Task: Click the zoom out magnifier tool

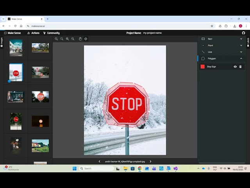Action: (x=62, y=39)
